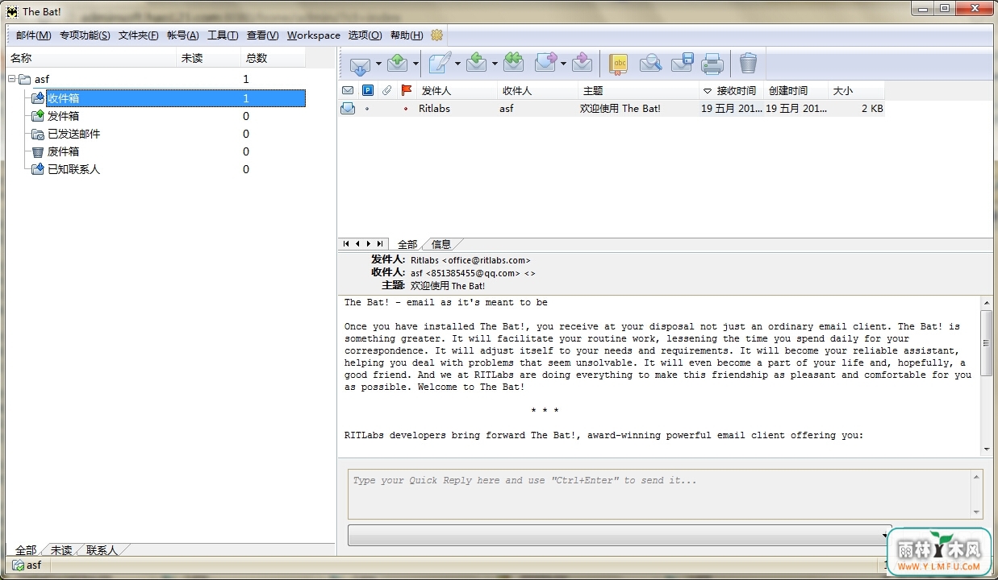
Task: Switch to 信息 tab in message pane
Action: pyautogui.click(x=441, y=244)
